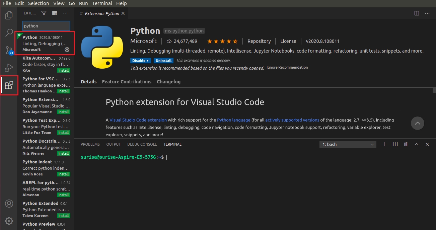Screen dimensions: 436x230
Task: Switch to the Output panel tab
Action: [x=114, y=144]
